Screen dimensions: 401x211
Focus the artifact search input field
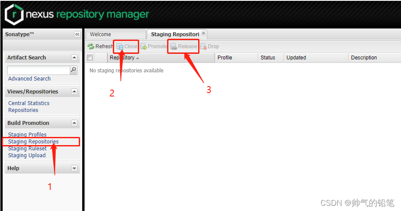coord(39,70)
